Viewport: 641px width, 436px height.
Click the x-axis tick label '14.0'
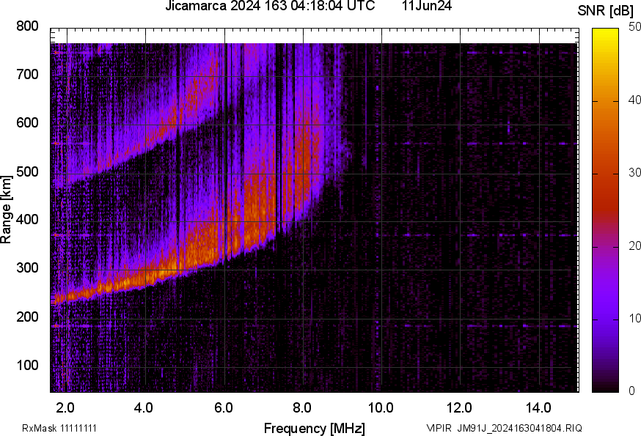pos(538,408)
